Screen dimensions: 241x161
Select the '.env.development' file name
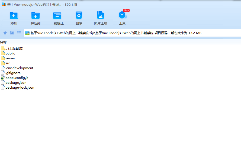coord(19,68)
